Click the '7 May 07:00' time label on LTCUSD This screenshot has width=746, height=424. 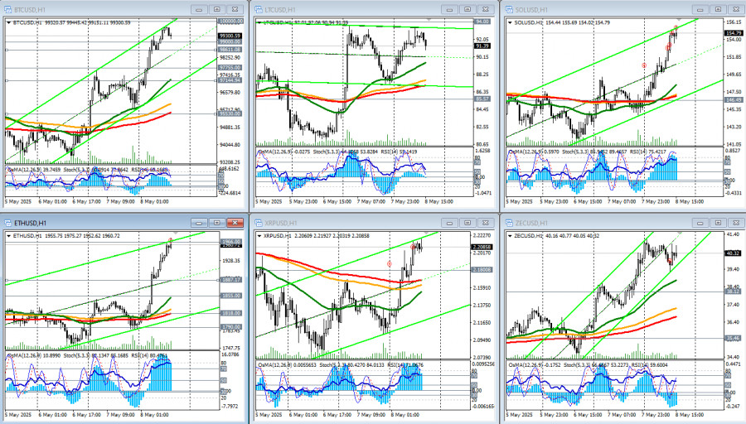(371, 201)
